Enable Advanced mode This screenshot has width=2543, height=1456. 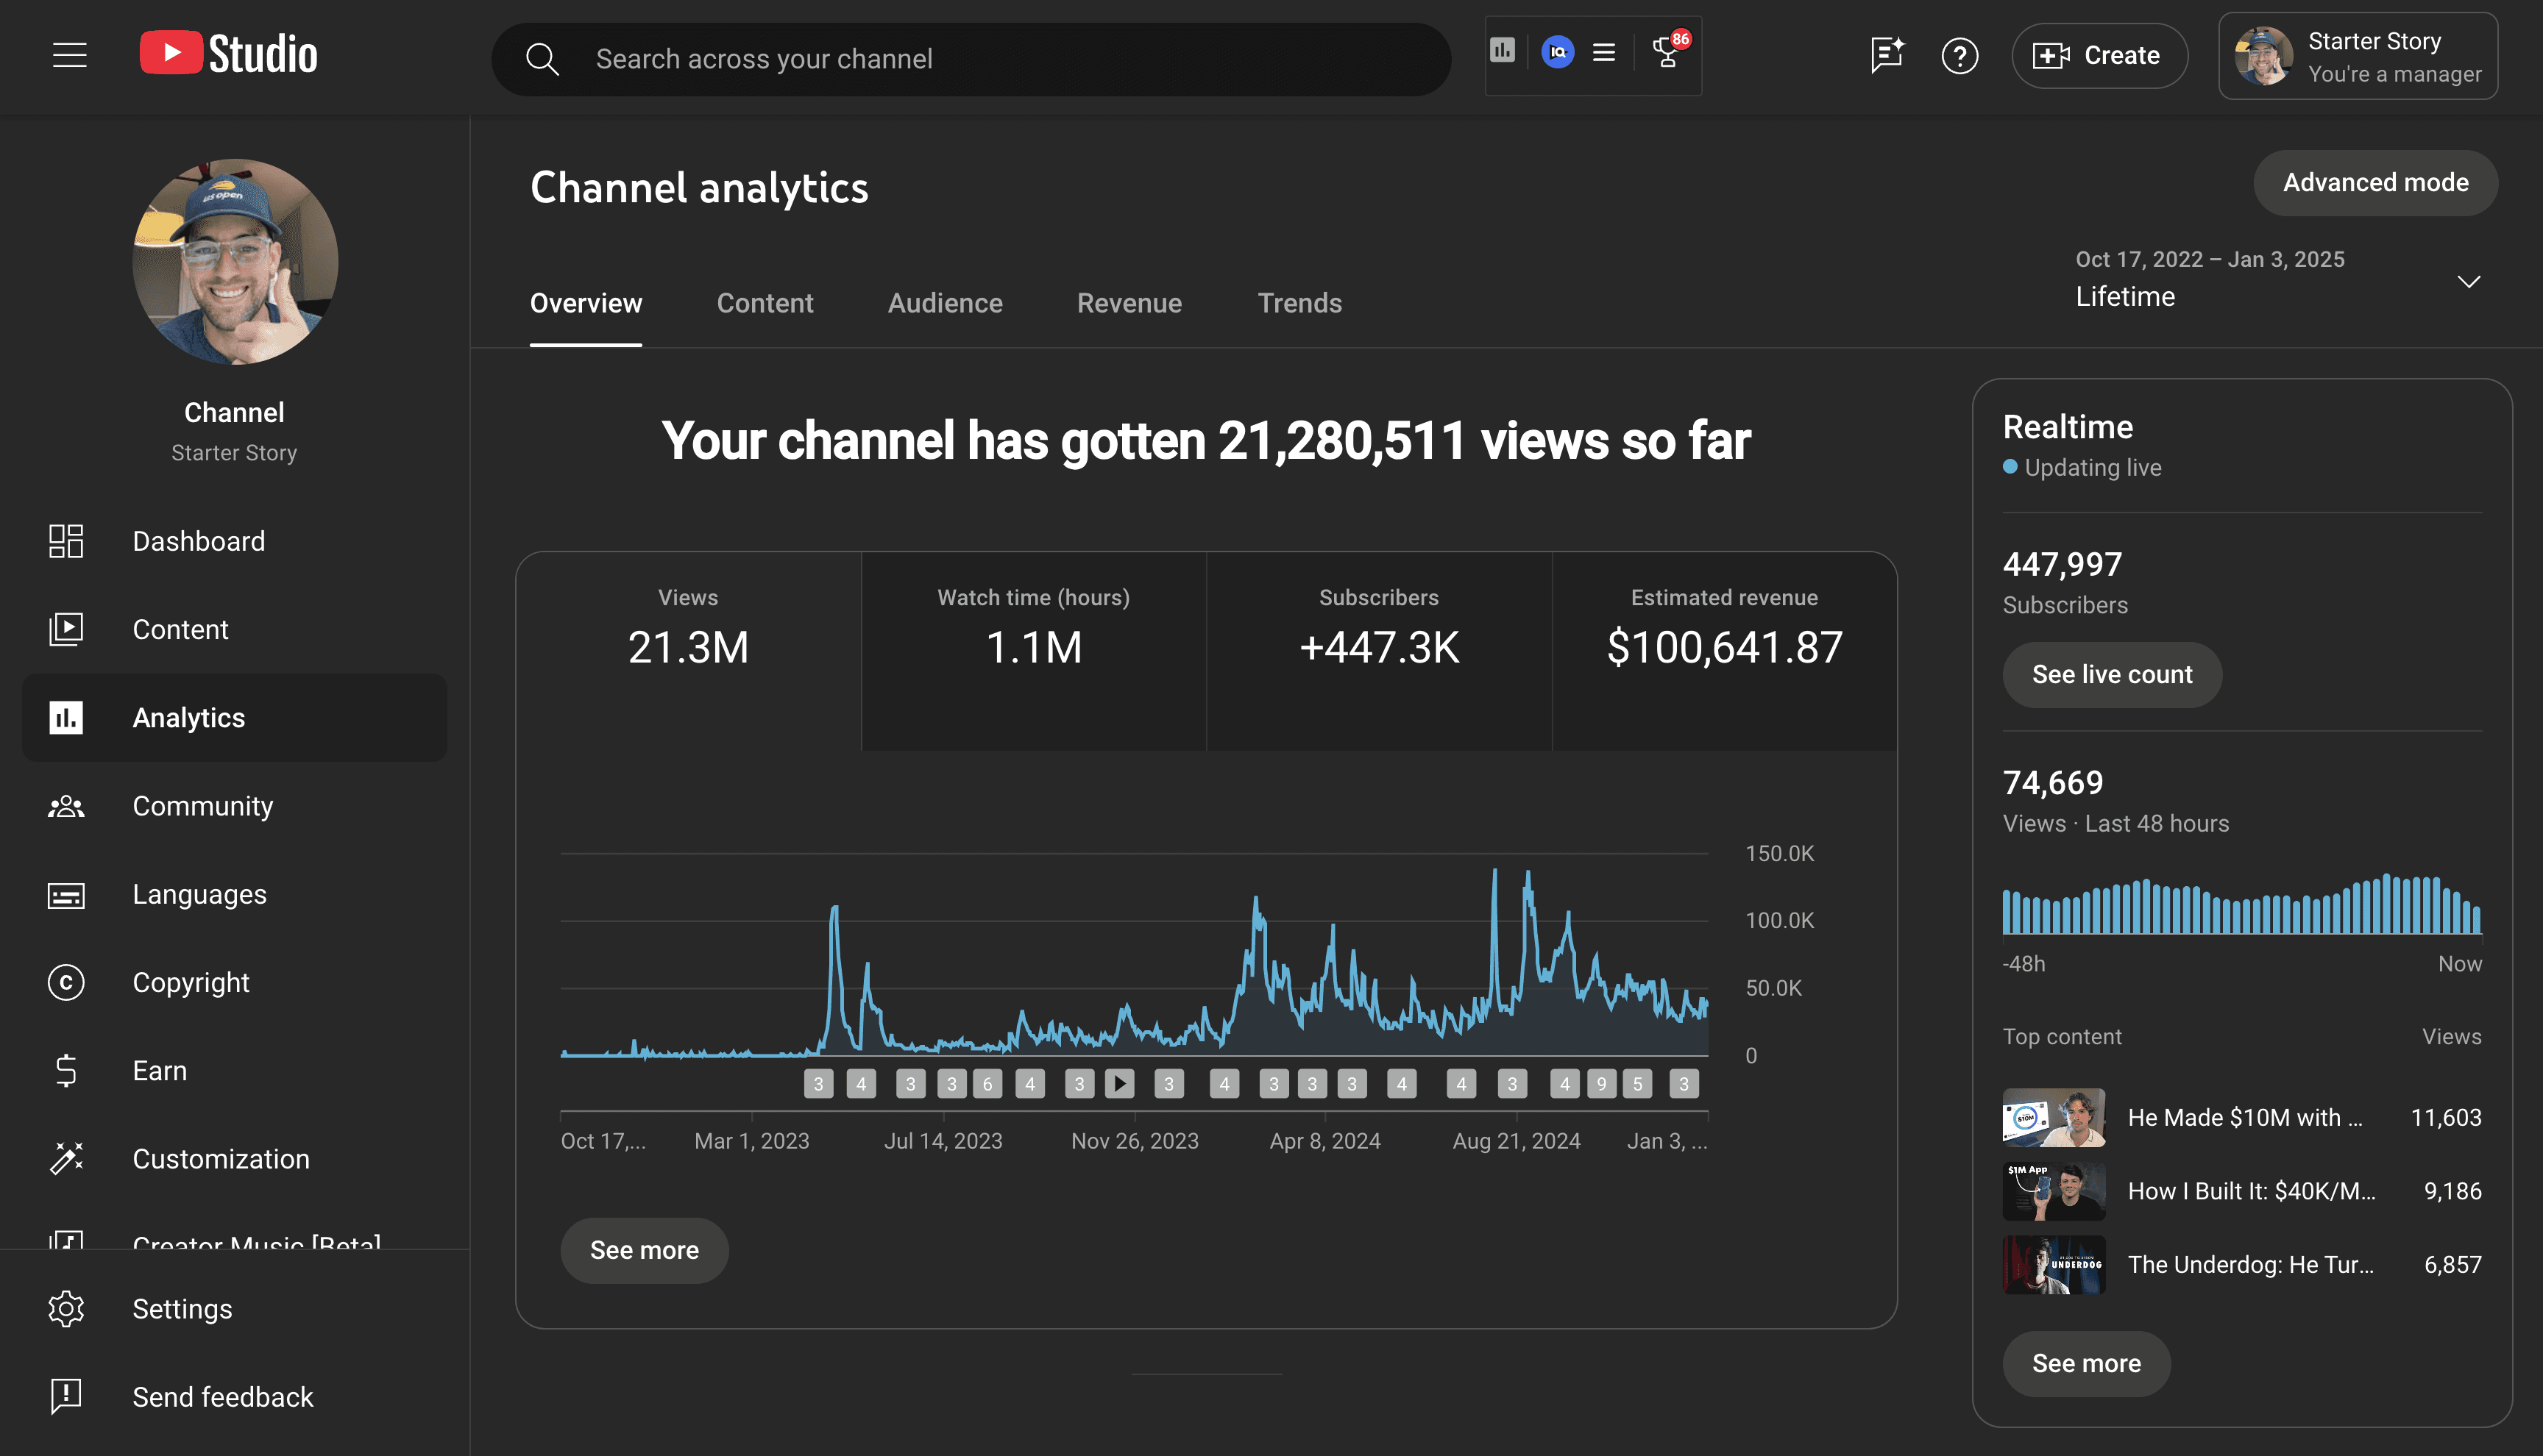pos(2375,183)
